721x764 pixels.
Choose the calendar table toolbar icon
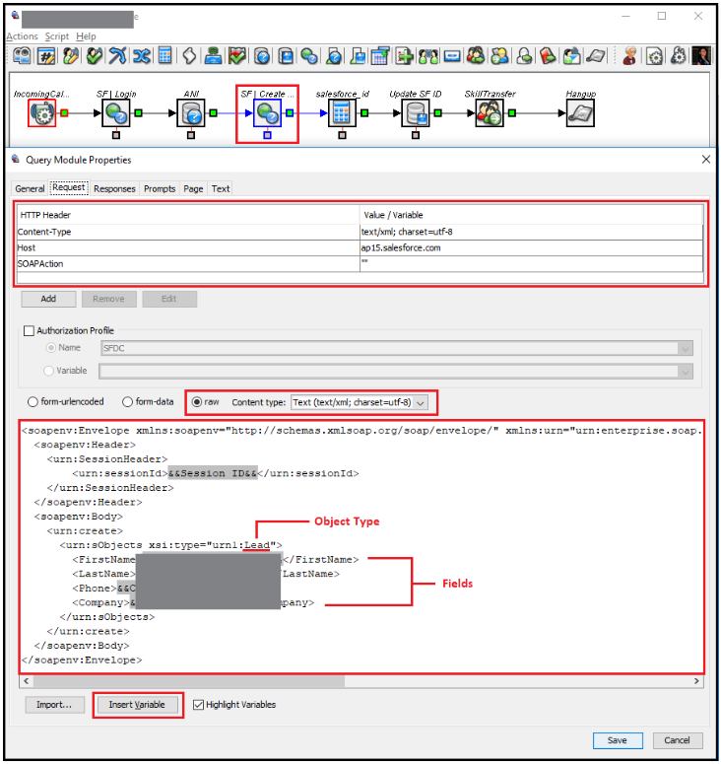(x=380, y=56)
